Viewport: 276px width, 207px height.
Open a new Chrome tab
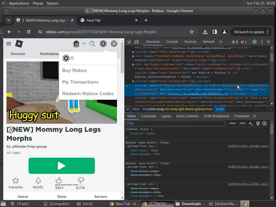click(146, 20)
